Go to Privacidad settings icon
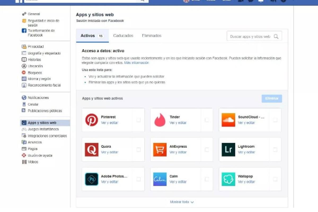The image size is (318, 212). click(x=24, y=47)
